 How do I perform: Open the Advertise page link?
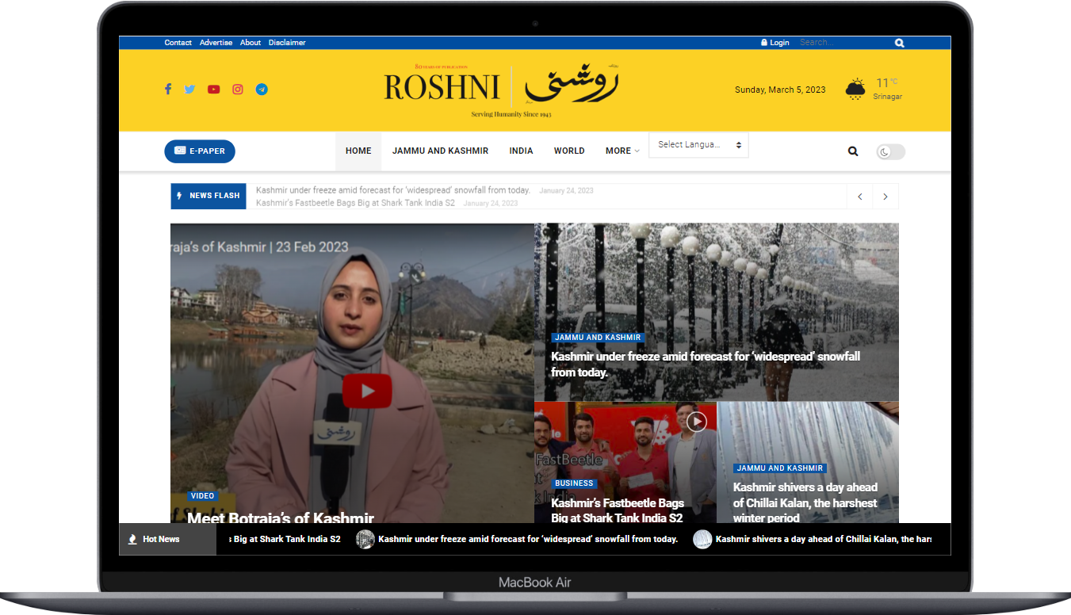tap(216, 43)
